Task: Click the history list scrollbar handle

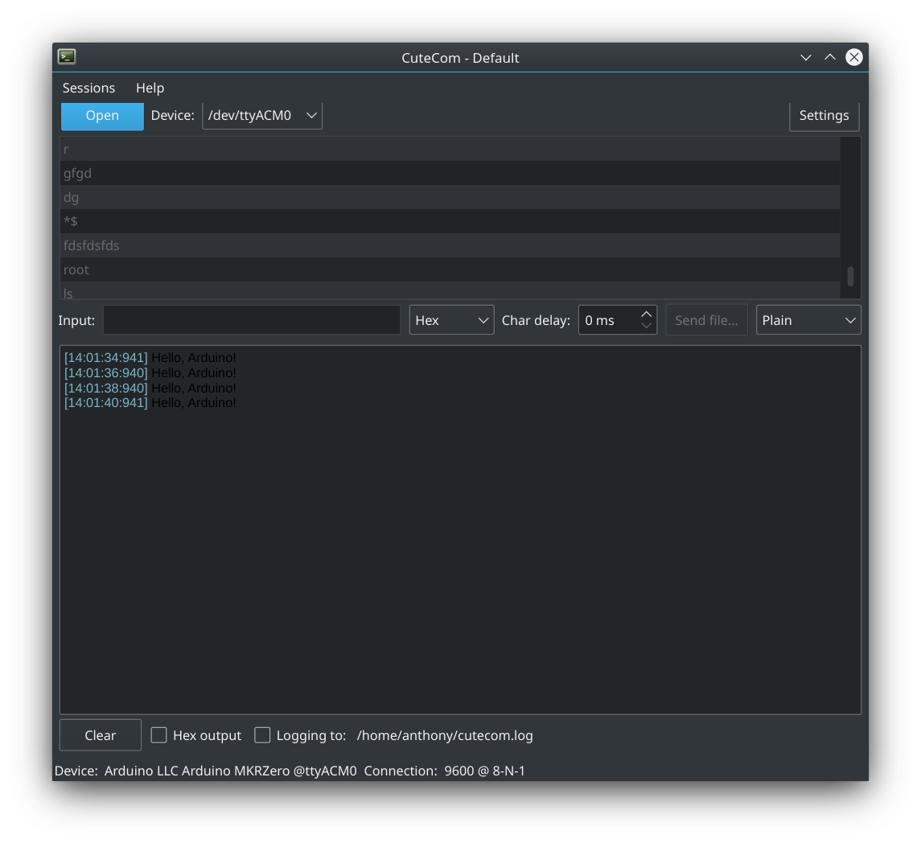Action: [x=850, y=276]
